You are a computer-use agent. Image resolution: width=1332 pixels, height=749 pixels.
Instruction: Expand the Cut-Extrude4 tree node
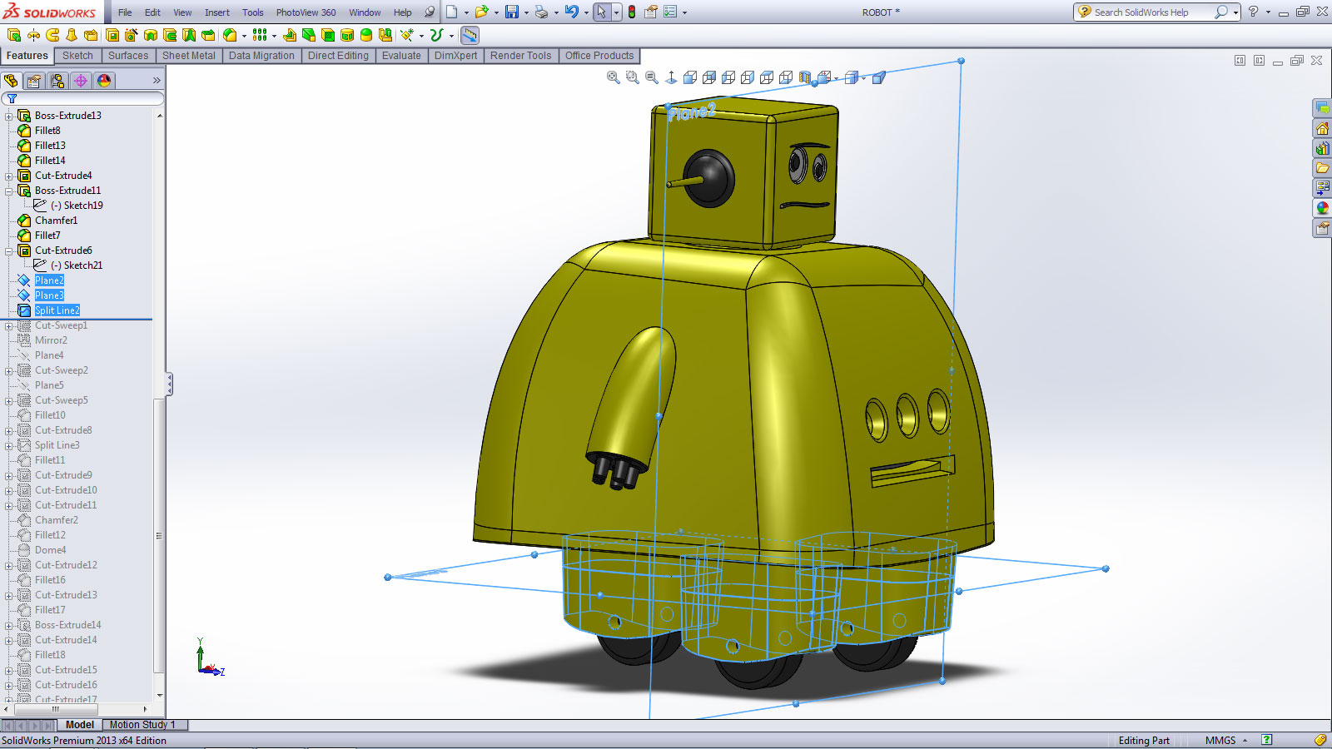tap(9, 176)
